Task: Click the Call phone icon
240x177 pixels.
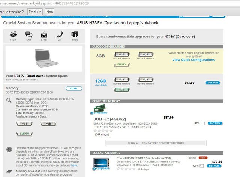Action: pos(60,35)
